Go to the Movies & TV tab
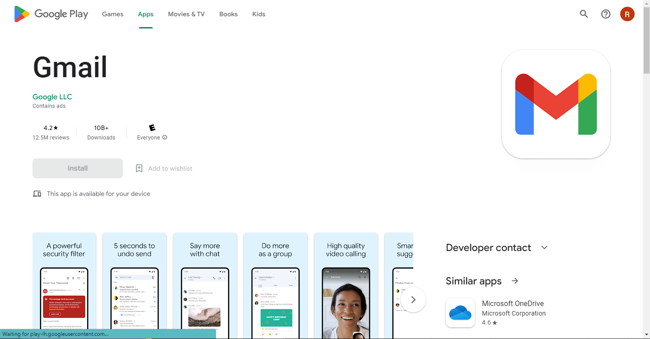The height and width of the screenshot is (339, 650). point(186,14)
